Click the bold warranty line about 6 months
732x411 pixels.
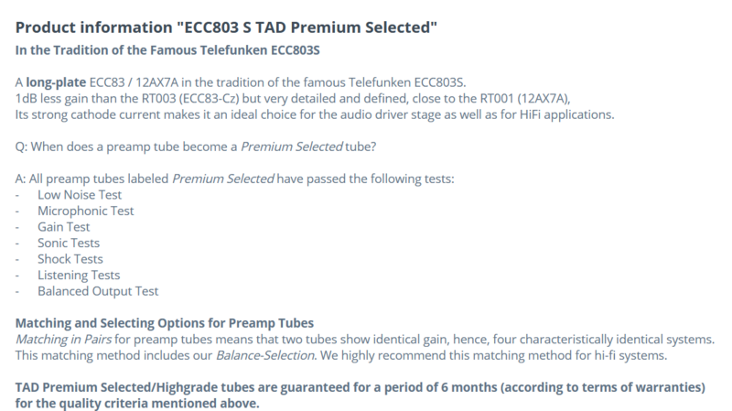[361, 387]
